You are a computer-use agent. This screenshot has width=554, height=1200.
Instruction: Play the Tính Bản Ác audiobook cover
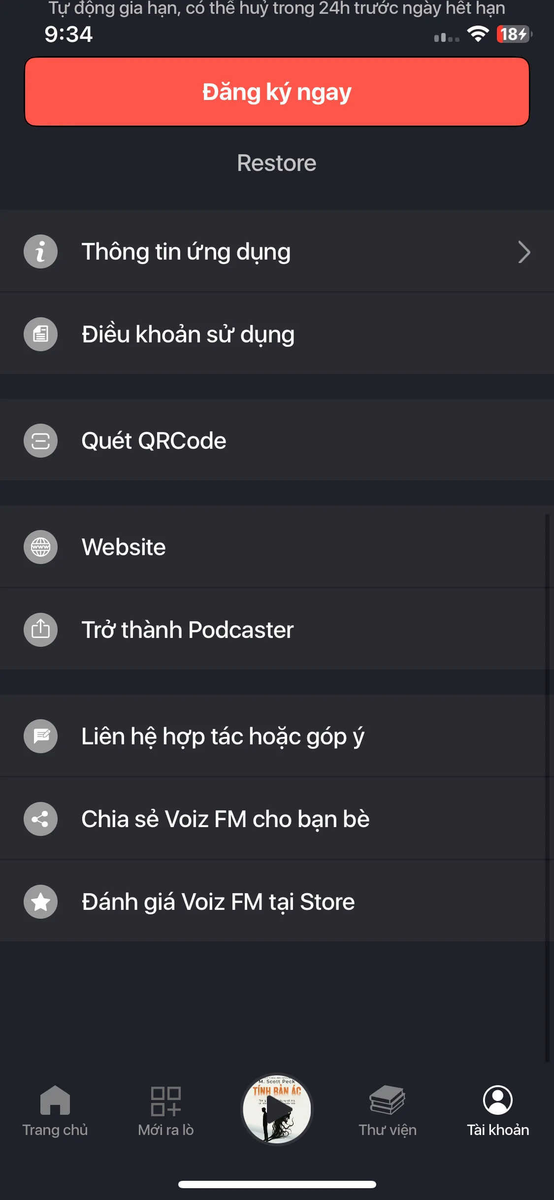[x=277, y=1109]
